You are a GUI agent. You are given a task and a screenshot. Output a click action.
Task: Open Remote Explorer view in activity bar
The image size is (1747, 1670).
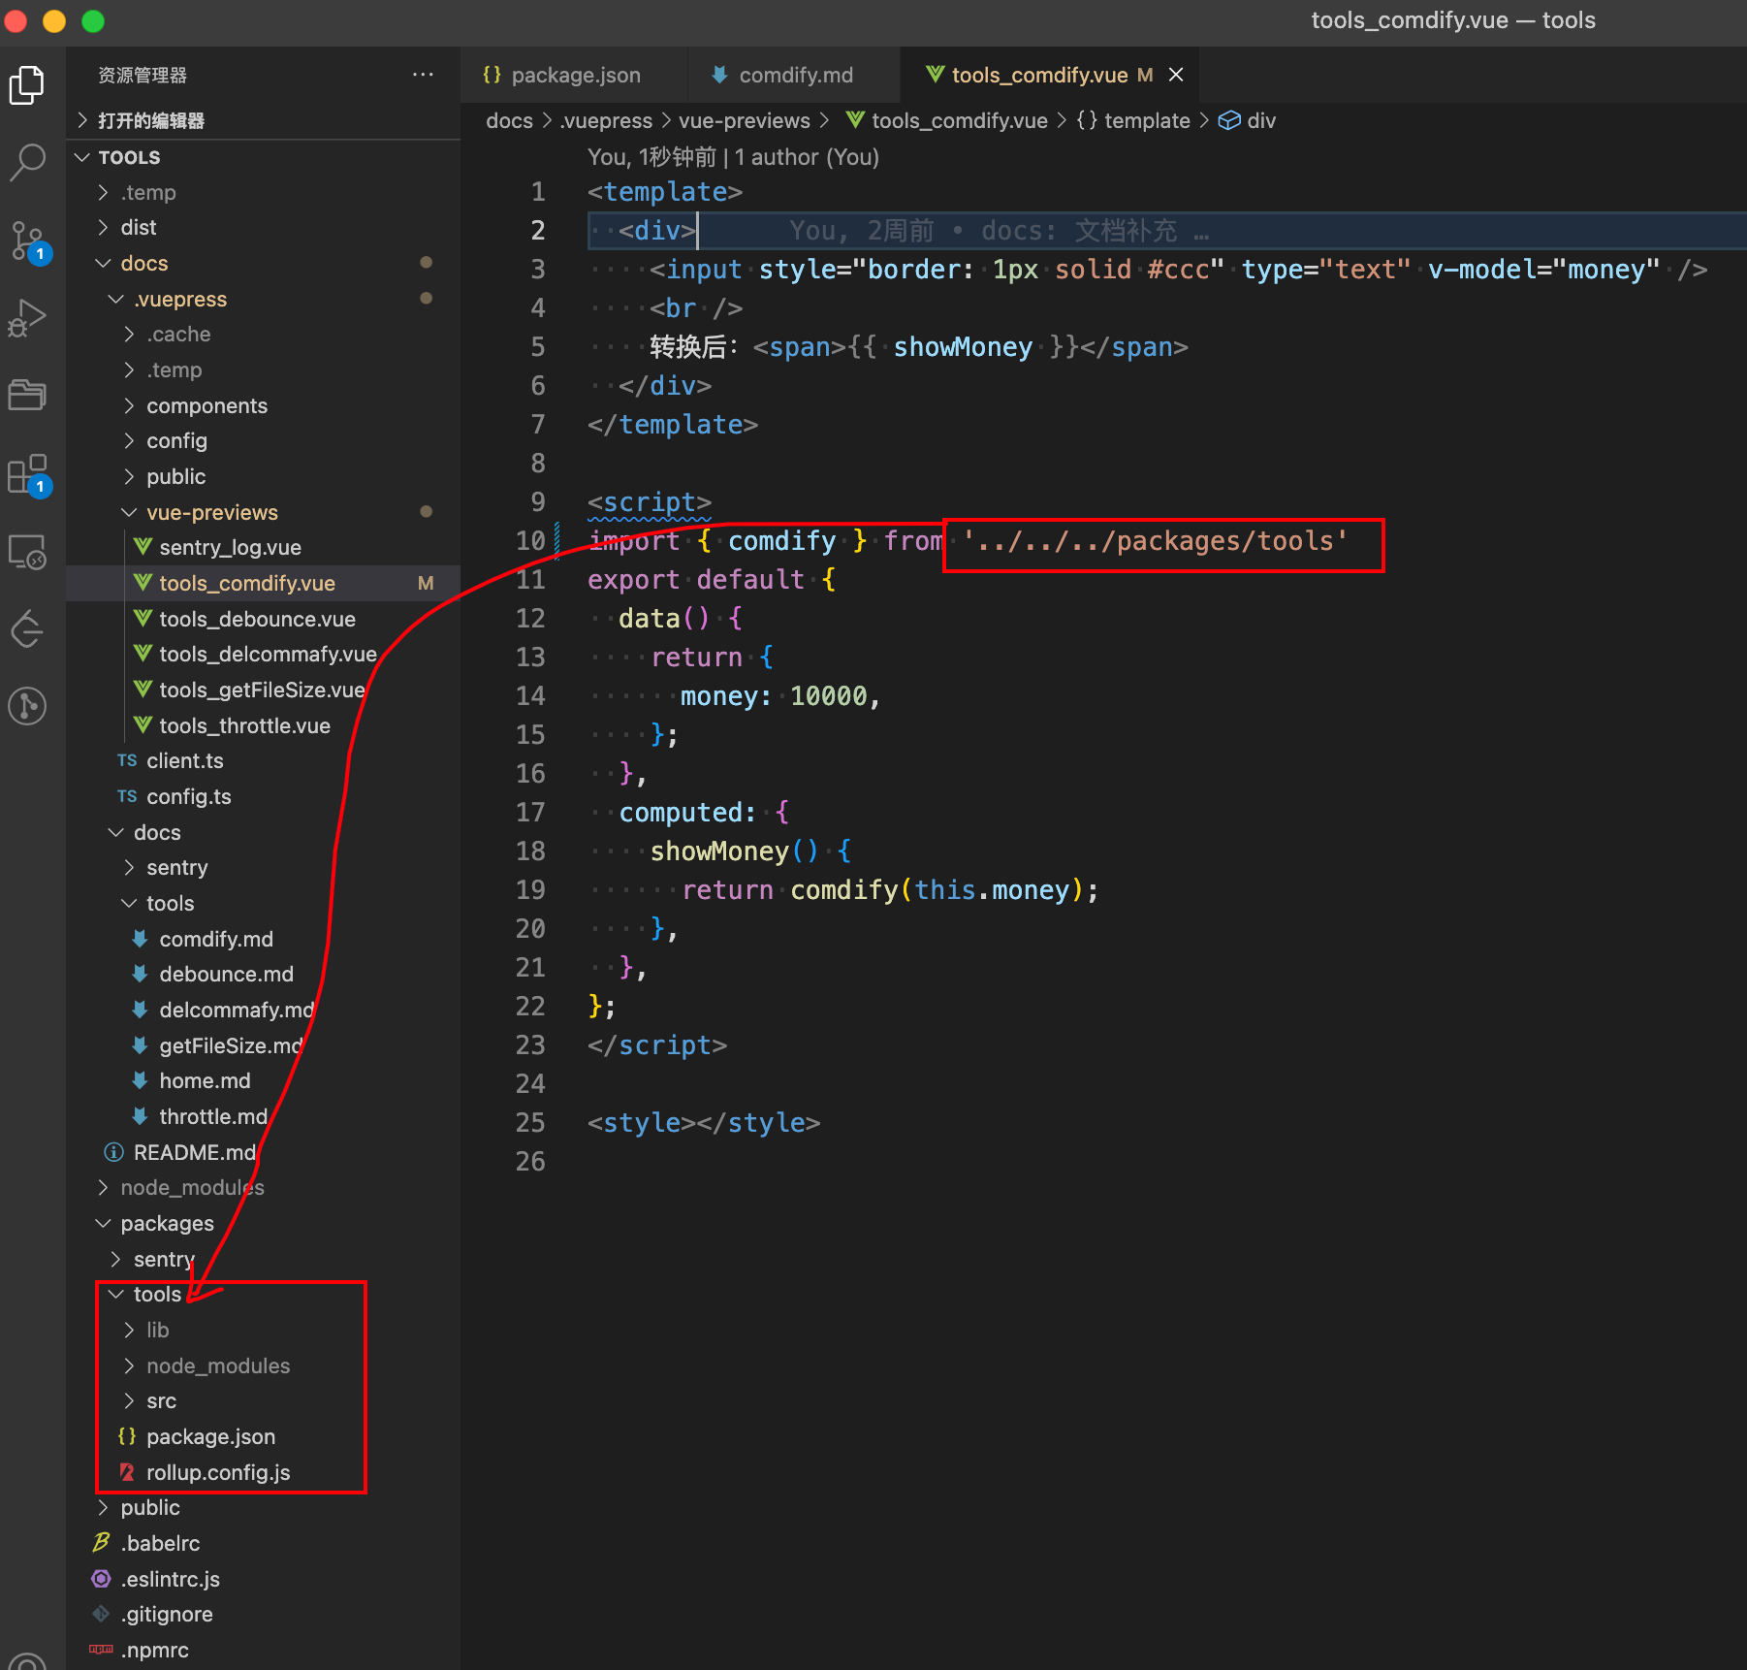[x=27, y=552]
